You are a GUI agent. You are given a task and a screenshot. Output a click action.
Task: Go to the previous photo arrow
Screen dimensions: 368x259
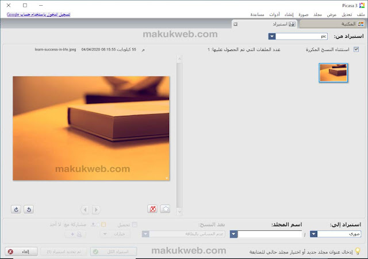pyautogui.click(x=85, y=210)
